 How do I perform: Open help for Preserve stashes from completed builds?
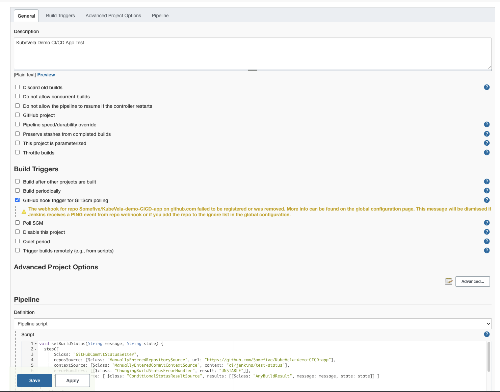(x=486, y=134)
